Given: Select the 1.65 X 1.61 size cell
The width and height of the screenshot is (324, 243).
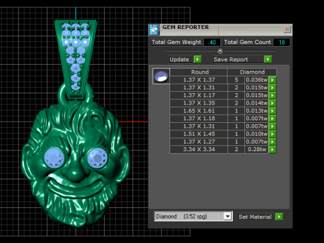Looking at the screenshot, I should point(198,111).
